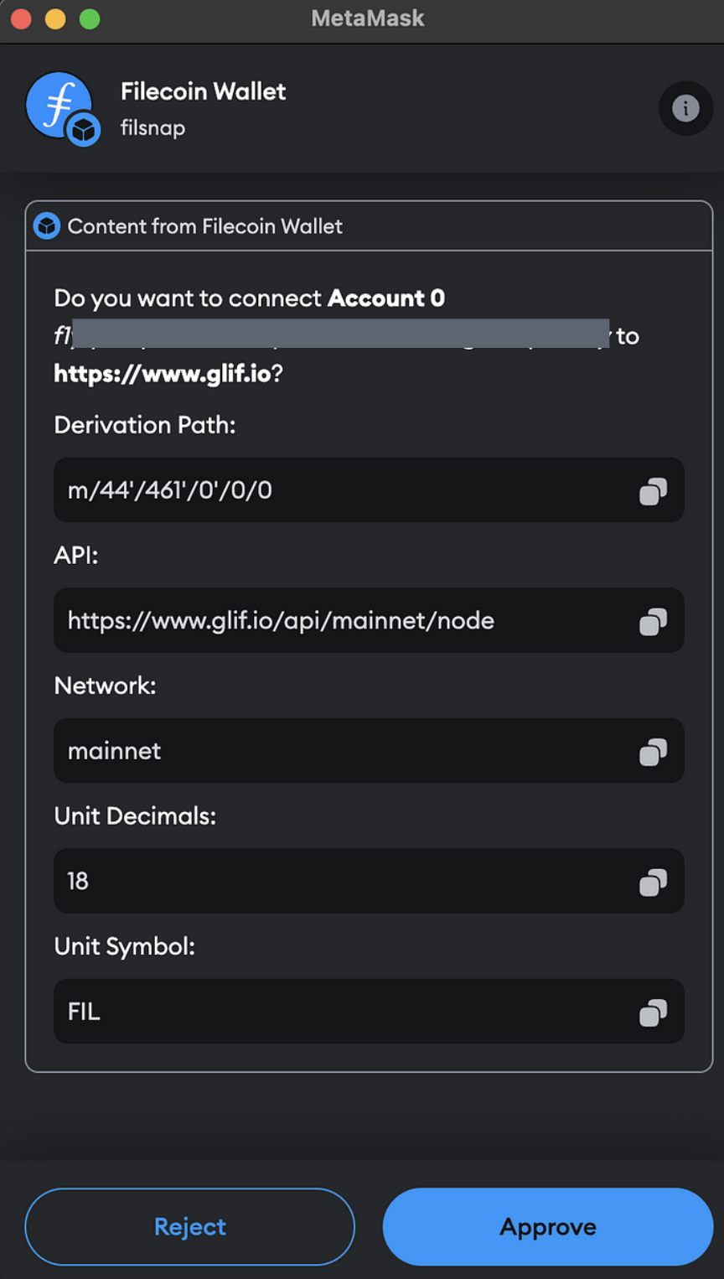Copy the API URL

point(653,620)
